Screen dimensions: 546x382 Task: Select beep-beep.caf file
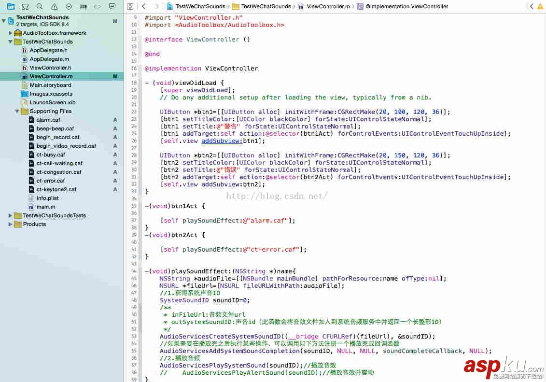(x=55, y=129)
